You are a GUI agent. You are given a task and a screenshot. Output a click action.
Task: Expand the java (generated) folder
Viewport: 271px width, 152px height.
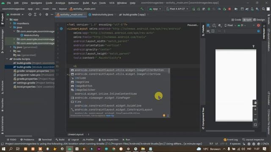11,47
